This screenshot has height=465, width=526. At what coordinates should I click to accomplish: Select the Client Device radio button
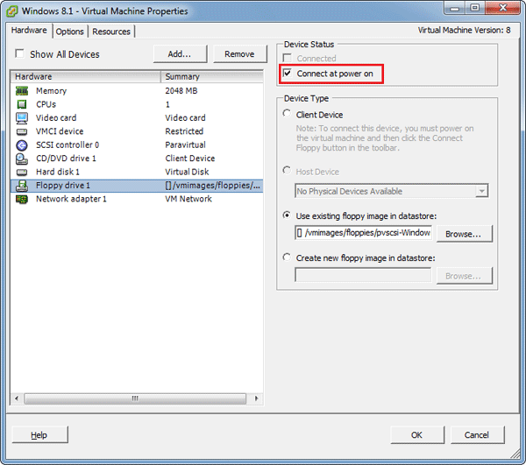287,114
